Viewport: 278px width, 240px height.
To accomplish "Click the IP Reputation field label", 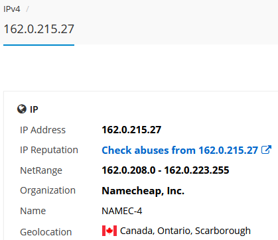I will pos(49,150).
